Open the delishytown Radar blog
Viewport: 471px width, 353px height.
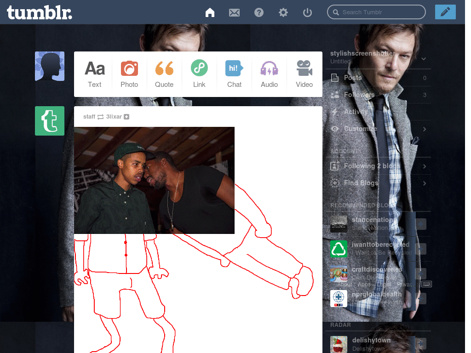coord(371,340)
